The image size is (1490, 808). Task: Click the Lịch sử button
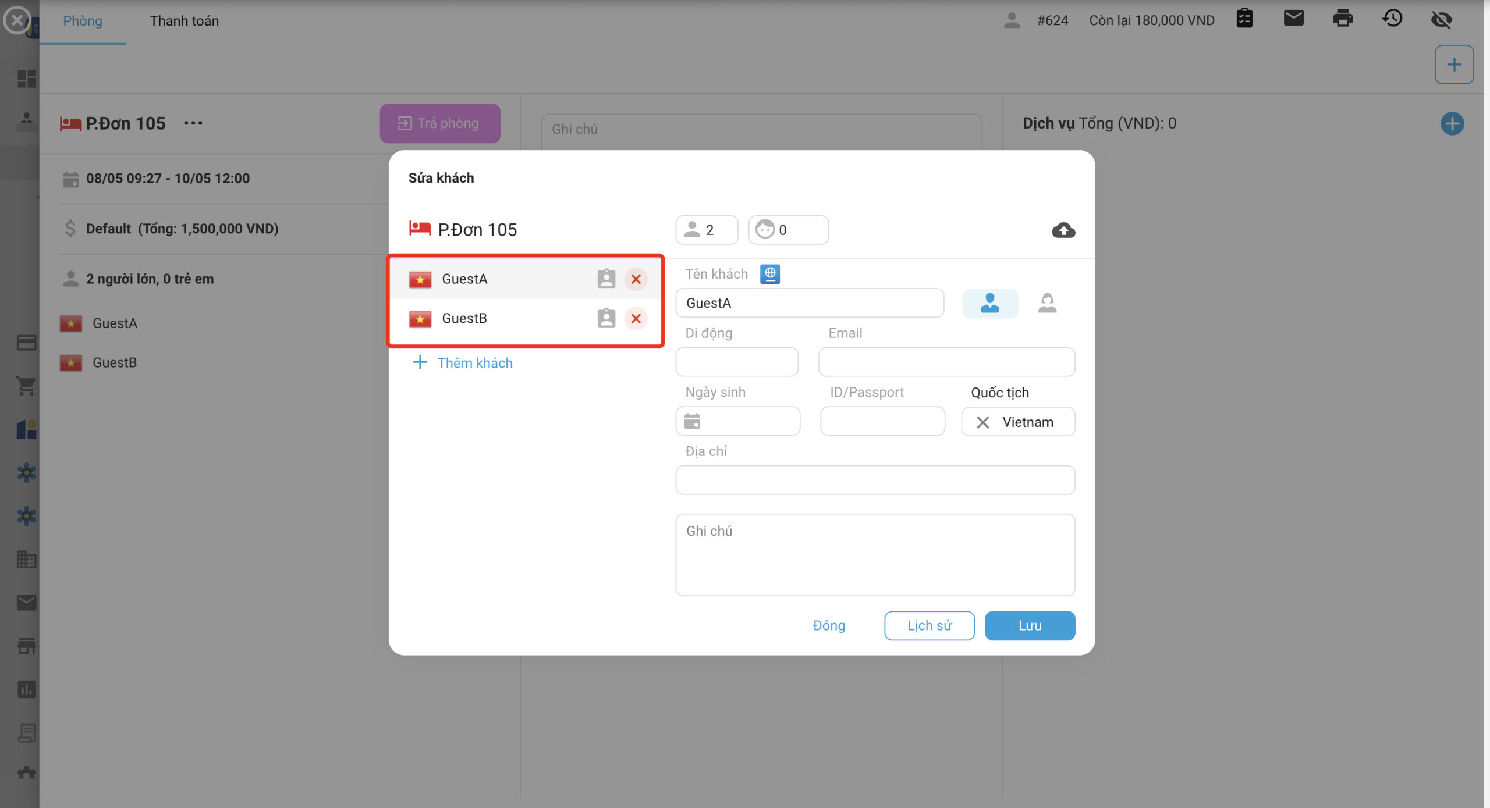coord(929,625)
